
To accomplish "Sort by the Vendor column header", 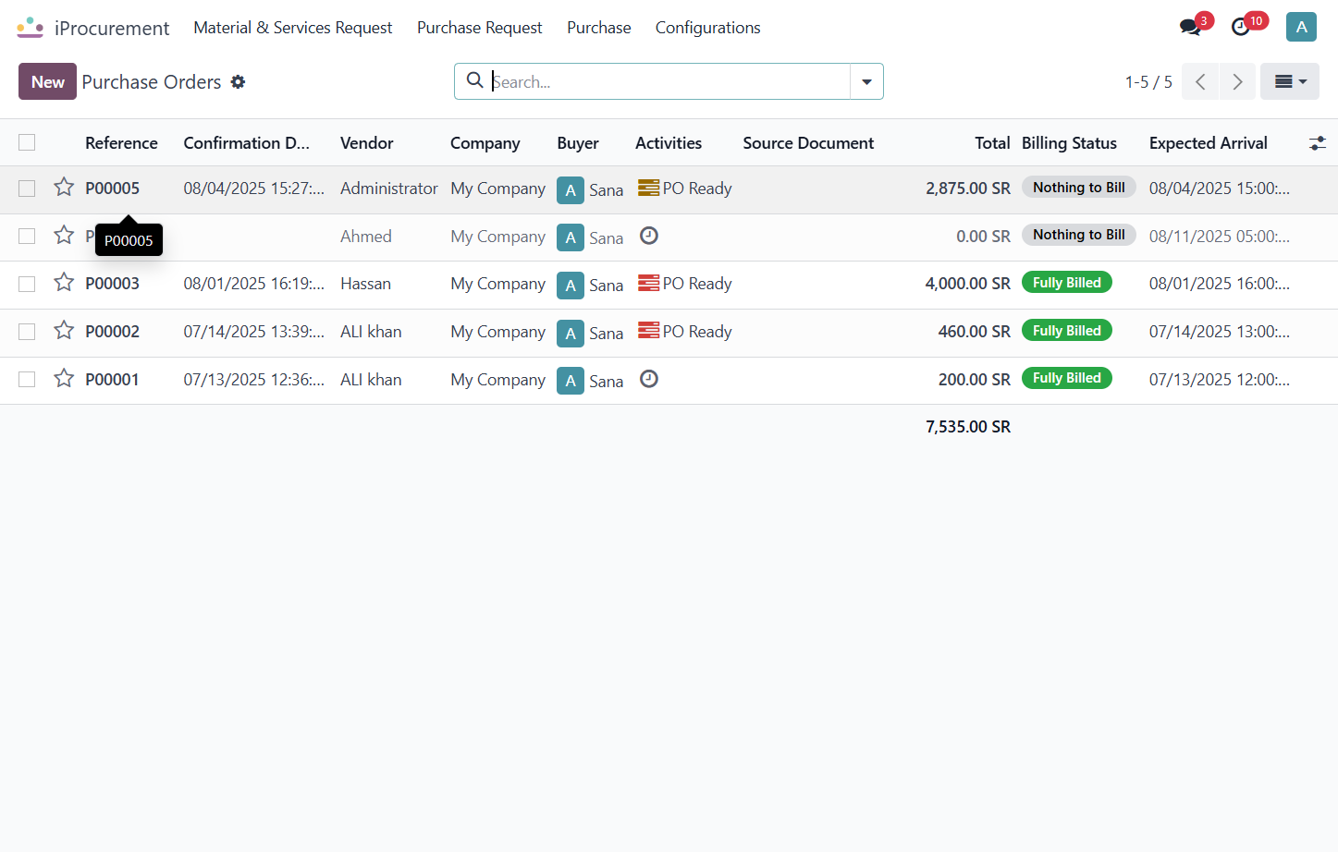I will pyautogui.click(x=367, y=143).
